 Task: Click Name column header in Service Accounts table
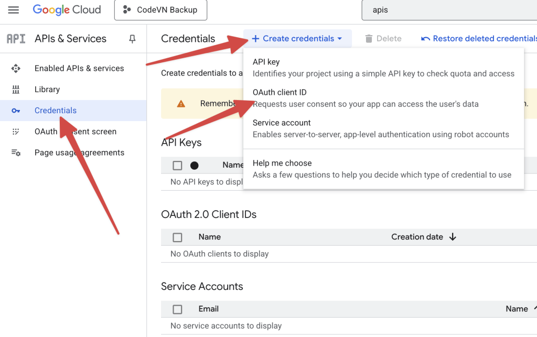(517, 309)
